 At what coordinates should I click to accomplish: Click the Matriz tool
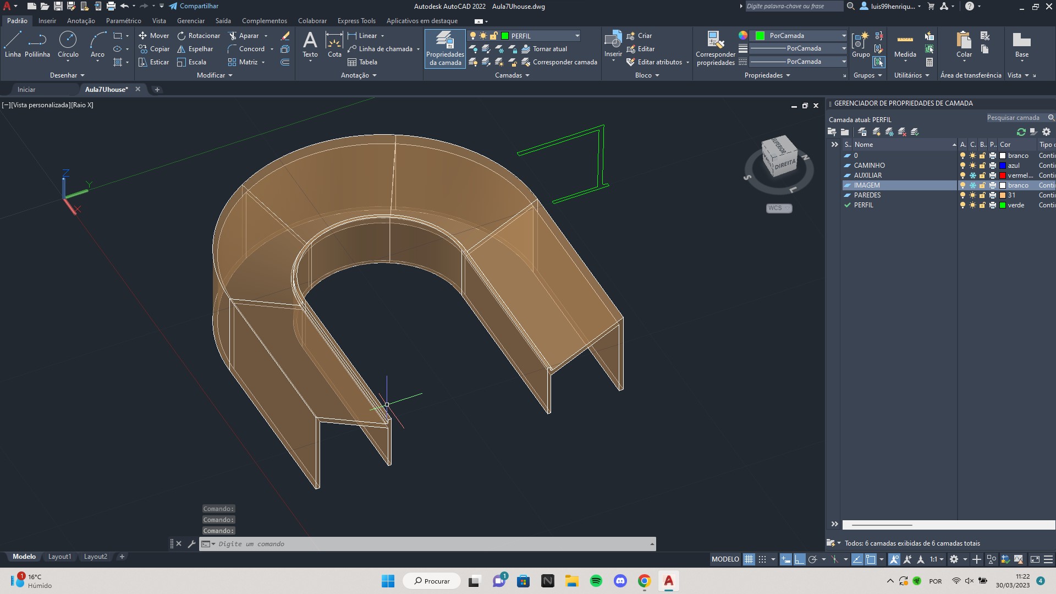click(x=243, y=62)
